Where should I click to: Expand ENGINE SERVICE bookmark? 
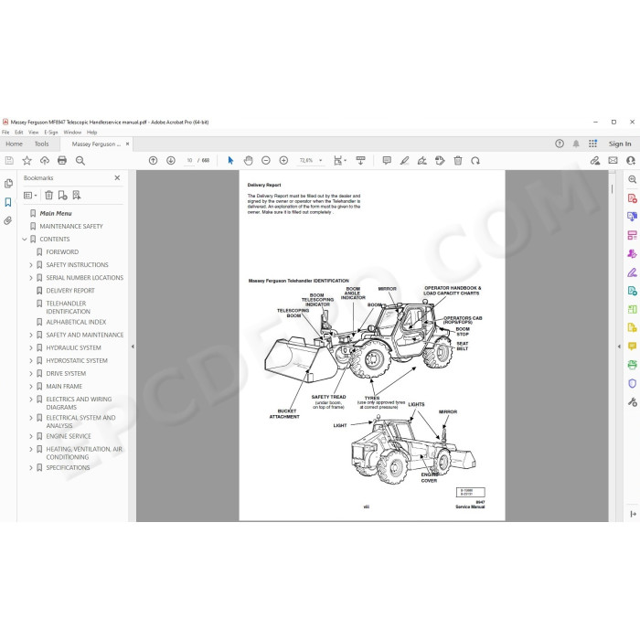(x=31, y=436)
